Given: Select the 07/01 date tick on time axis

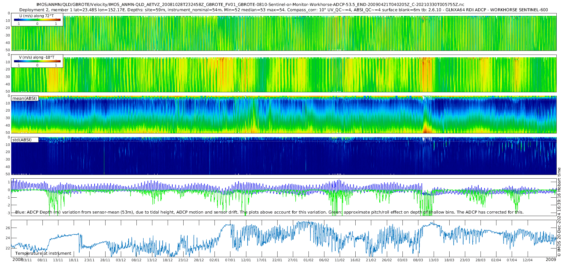Looking at the screenshot, I should 230,260.
